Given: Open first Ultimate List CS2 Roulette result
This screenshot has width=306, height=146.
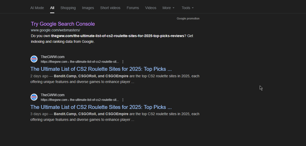Looking at the screenshot, I should (x=101, y=69).
